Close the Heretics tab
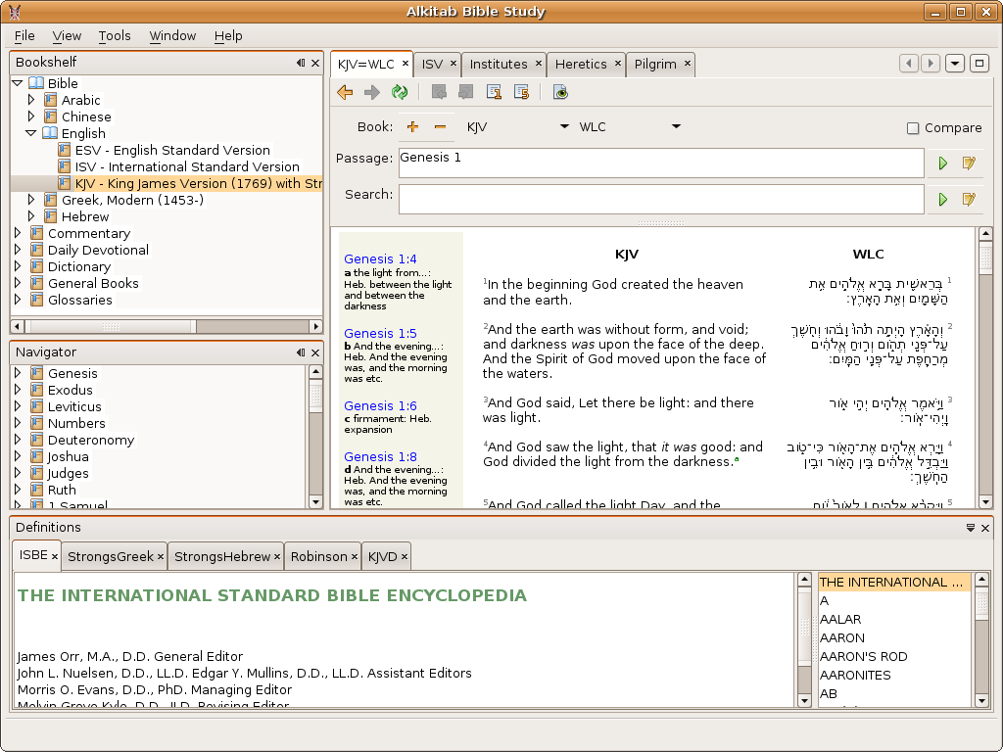Viewport: 1003px width, 752px height. 618,64
